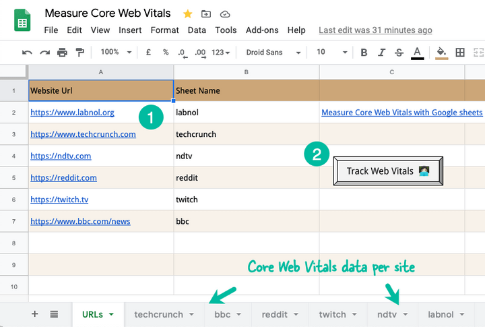Select row 5 header
485x327 pixels.
14,178
